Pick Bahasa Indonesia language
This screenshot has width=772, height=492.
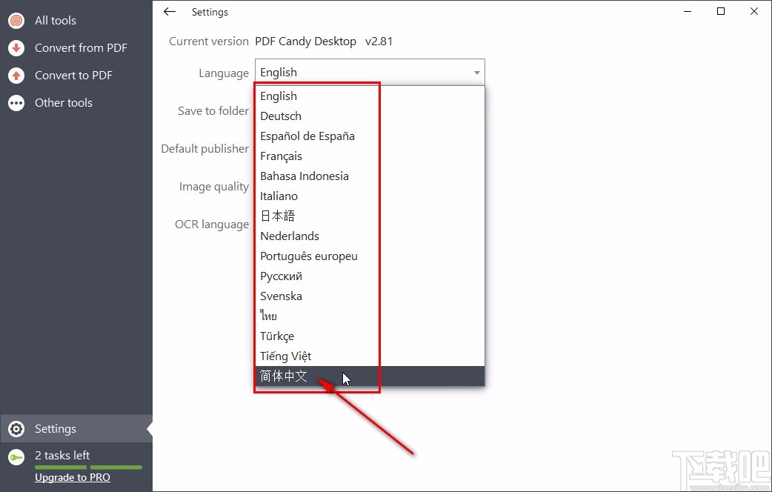tap(370, 176)
